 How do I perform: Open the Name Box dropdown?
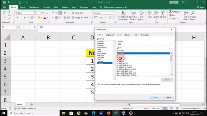pos(15,27)
